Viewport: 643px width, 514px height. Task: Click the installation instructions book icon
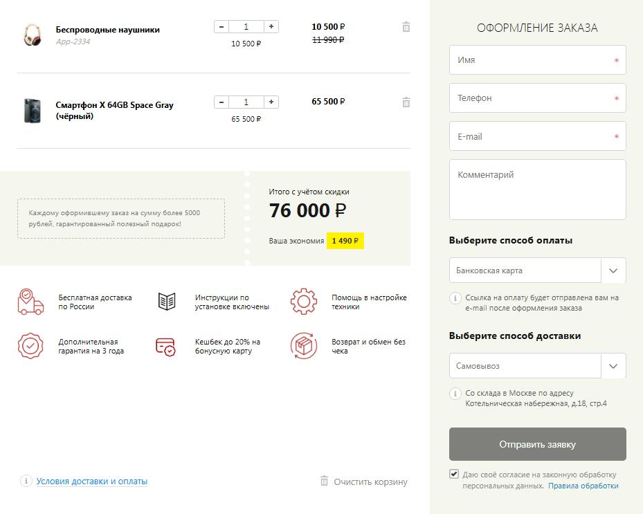167,302
